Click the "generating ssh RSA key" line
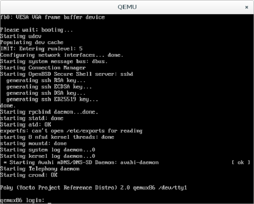 46,81
